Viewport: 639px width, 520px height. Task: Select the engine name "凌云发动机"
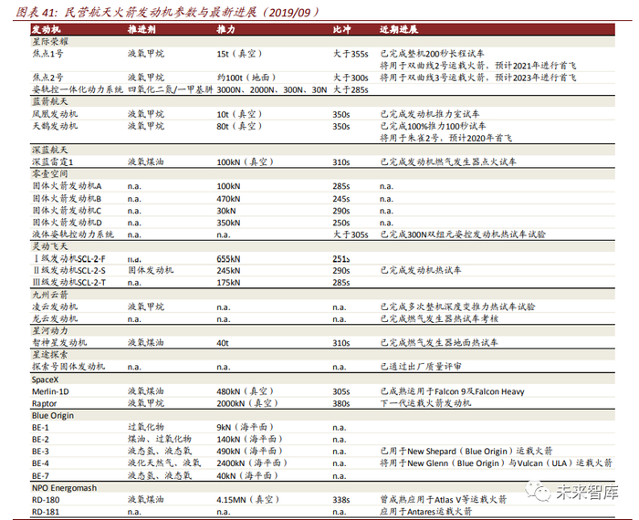(x=55, y=307)
